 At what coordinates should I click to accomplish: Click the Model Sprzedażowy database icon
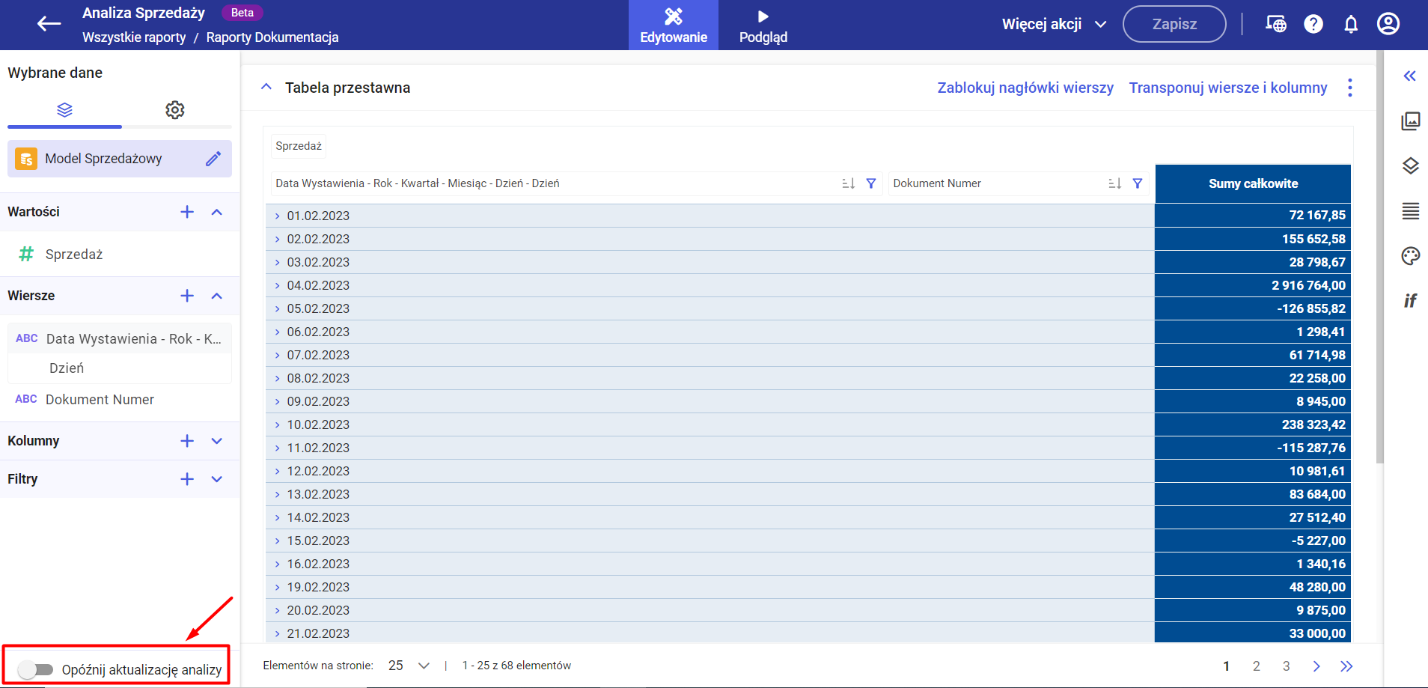tap(26, 159)
